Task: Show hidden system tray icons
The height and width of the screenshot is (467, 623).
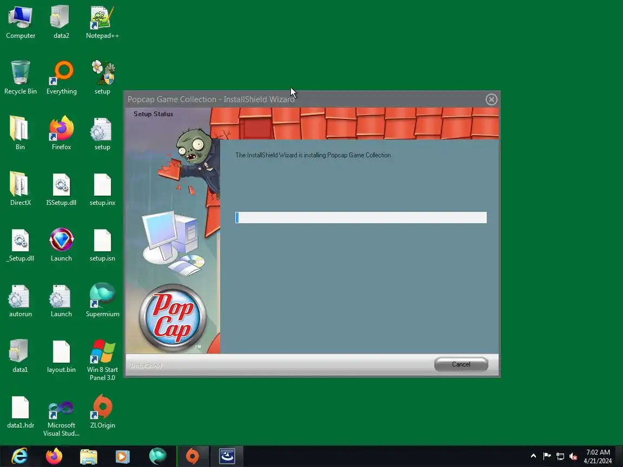Action: 534,456
